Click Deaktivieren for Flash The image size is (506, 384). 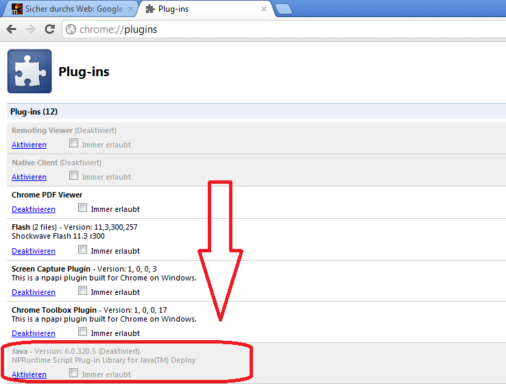tap(34, 251)
